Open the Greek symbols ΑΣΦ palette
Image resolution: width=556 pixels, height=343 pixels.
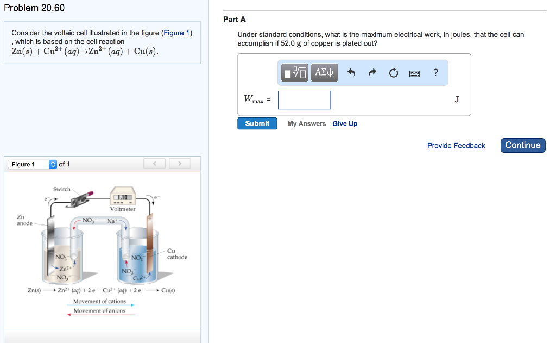(325, 73)
